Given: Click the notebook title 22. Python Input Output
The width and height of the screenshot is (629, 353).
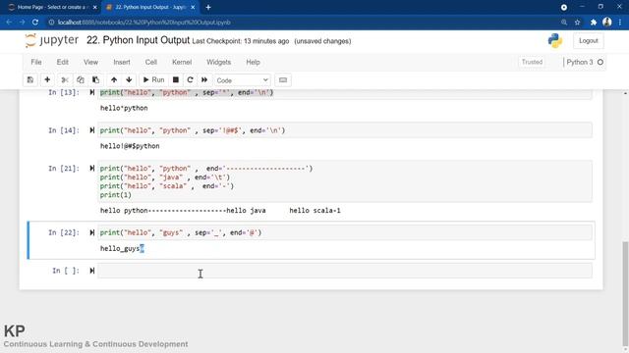Looking at the screenshot, I should point(138,40).
